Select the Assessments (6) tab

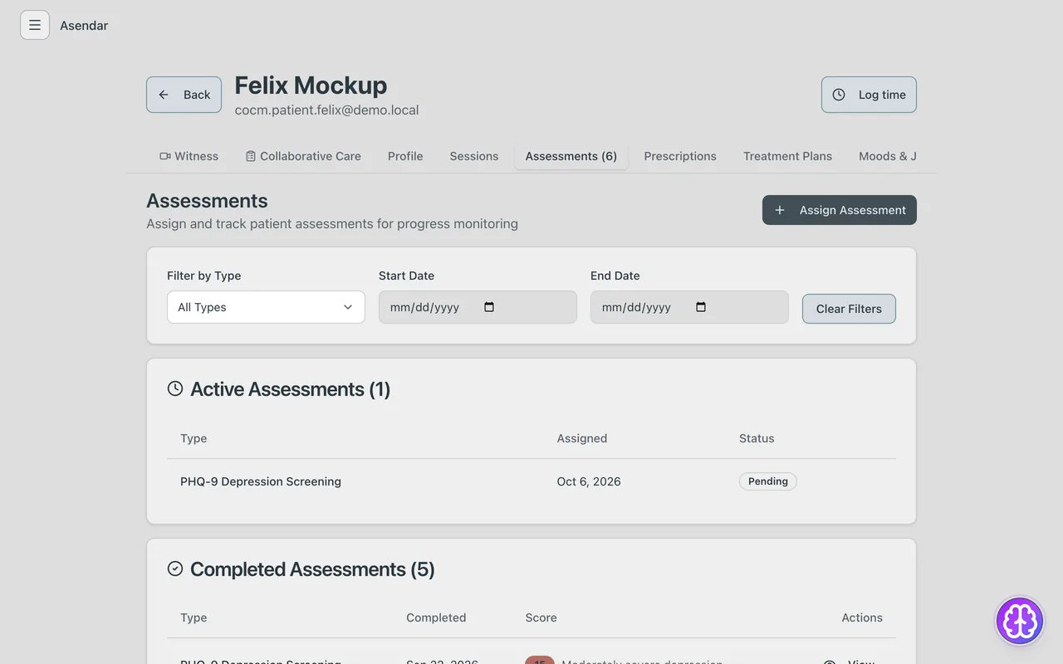tap(571, 156)
